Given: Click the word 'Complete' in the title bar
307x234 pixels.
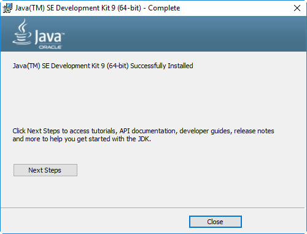Looking at the screenshot, I should click(x=164, y=8).
